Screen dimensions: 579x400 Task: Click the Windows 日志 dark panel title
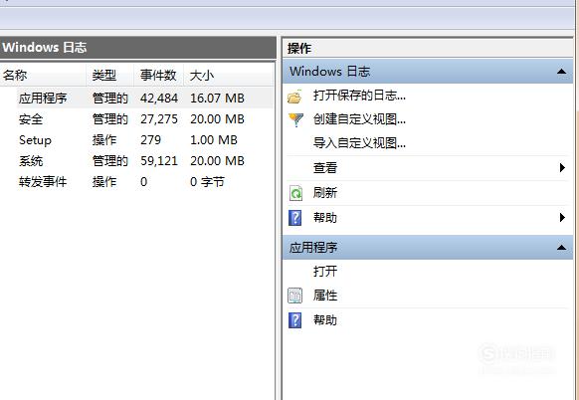pyautogui.click(x=137, y=48)
